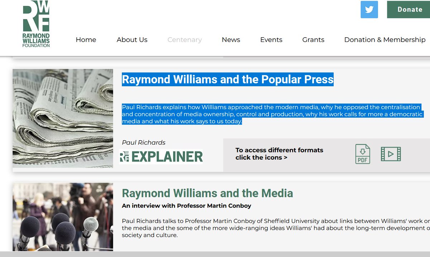This screenshot has height=257, width=430.
Task: Select the Centenary menu item
Action: coord(185,40)
